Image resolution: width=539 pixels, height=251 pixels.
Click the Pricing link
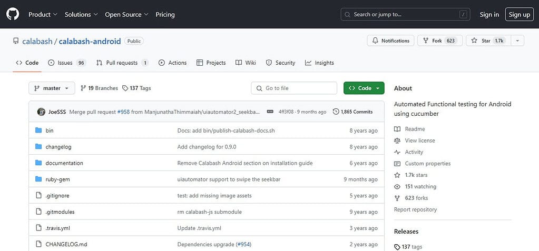[165, 14]
